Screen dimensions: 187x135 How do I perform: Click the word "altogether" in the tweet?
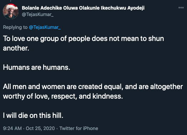[166, 87]
